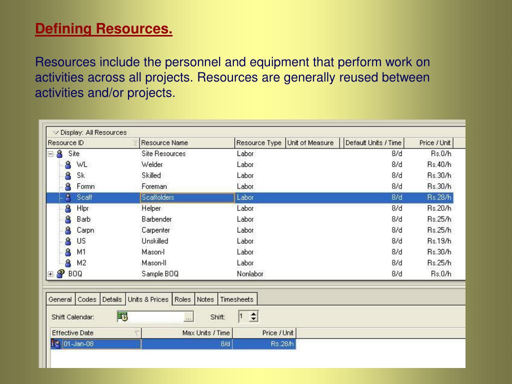The height and width of the screenshot is (384, 512).
Task: Click the 01-Jan-08 effective date row icon
Action: coord(56,344)
